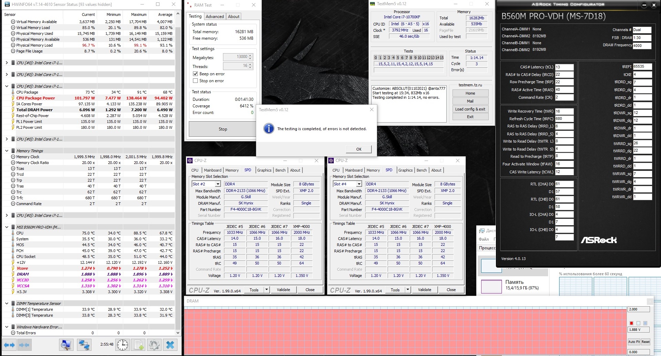Open the HWiNFO monitor with magnifier icon
The image size is (661, 356).
66,345
